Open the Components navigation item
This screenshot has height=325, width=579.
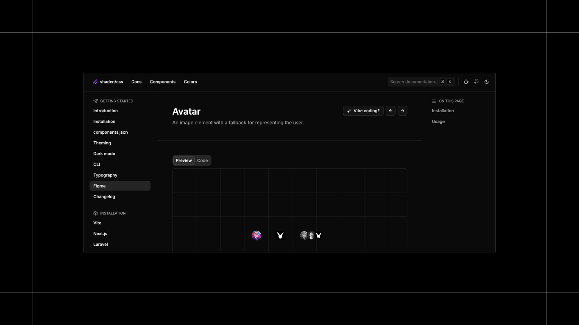(163, 82)
